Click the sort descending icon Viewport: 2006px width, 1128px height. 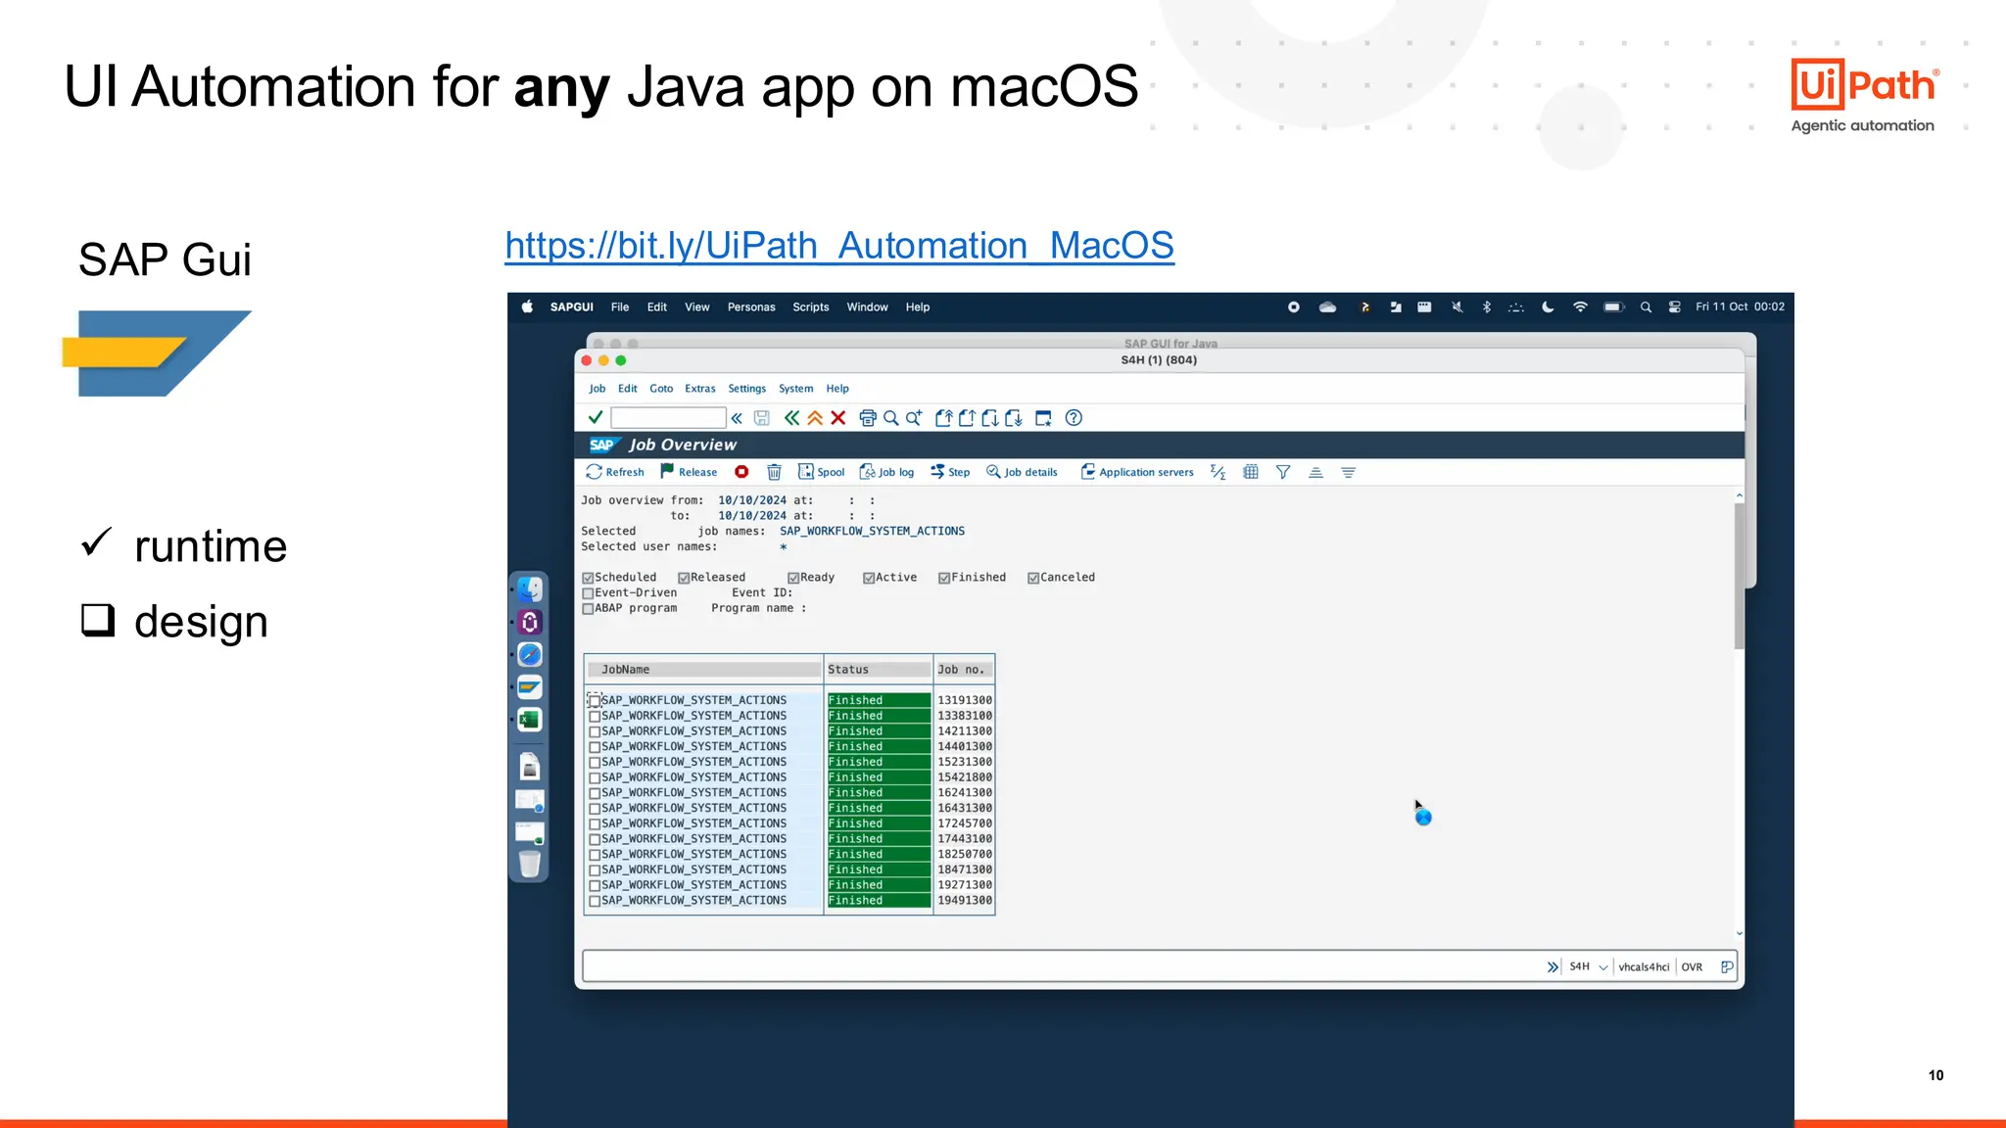pos(1348,472)
